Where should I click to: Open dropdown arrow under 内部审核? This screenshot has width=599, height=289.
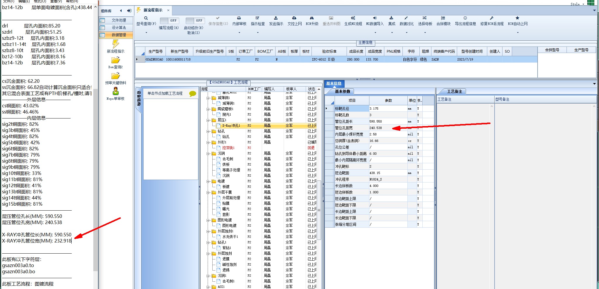click(239, 32)
